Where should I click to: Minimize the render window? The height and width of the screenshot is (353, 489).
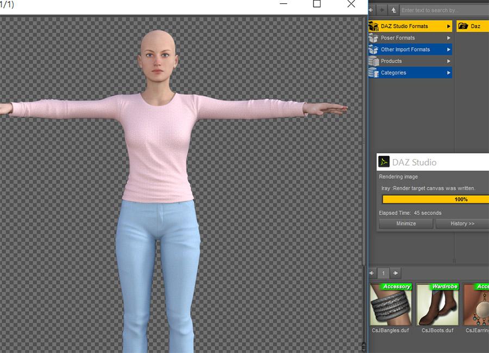(284, 4)
